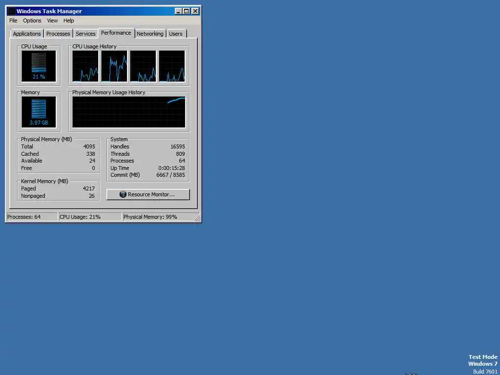Click the third CPU Usage History graph
Image resolution: width=500 pixels, height=375 pixels.
143,66
